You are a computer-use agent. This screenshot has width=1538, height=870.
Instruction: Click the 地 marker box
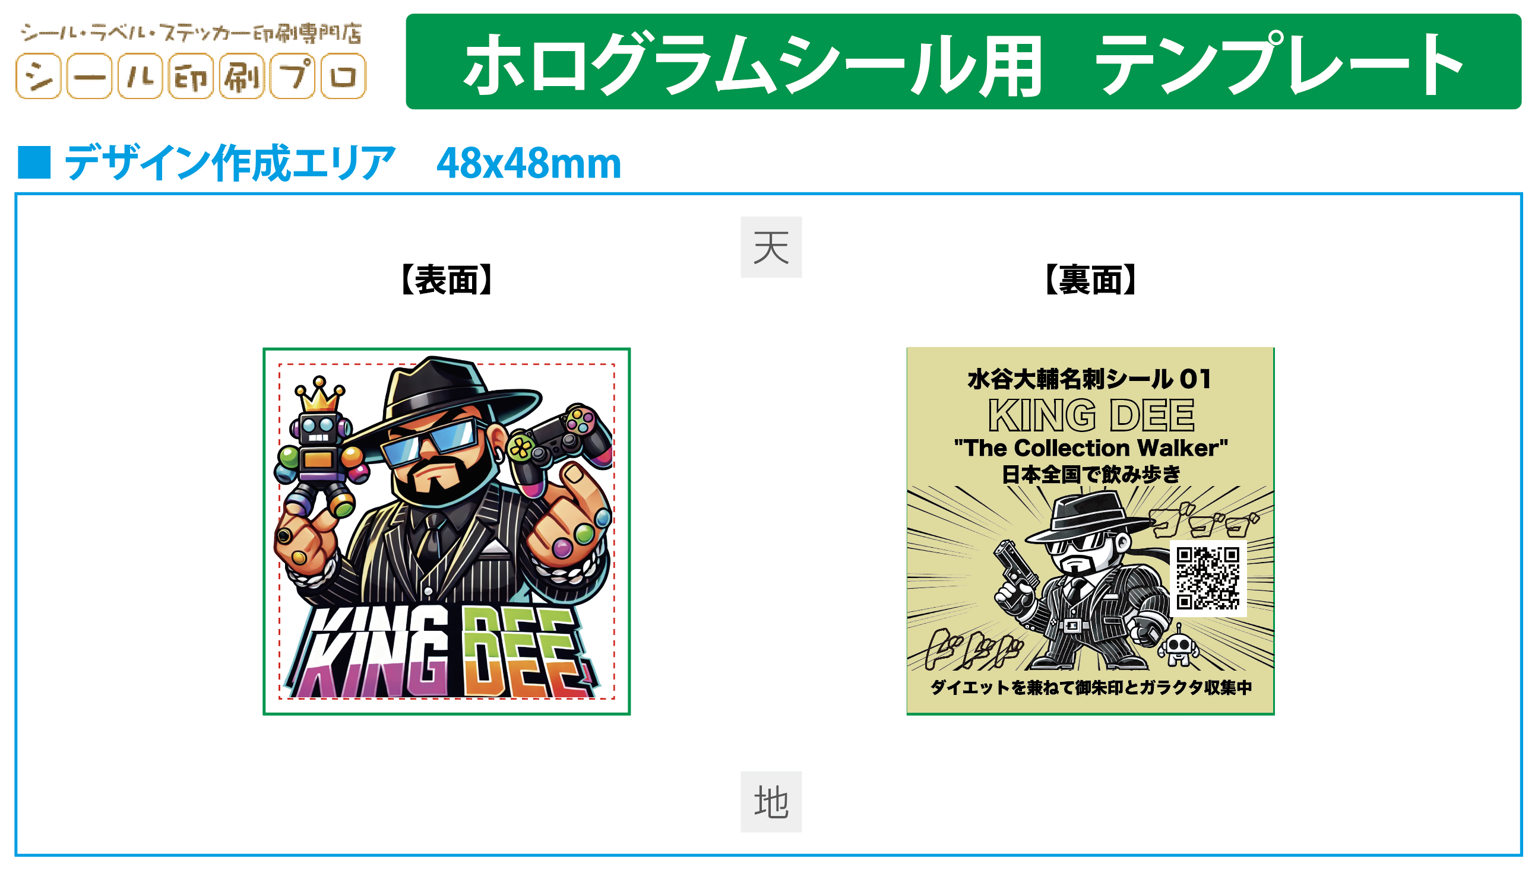pos(771,802)
